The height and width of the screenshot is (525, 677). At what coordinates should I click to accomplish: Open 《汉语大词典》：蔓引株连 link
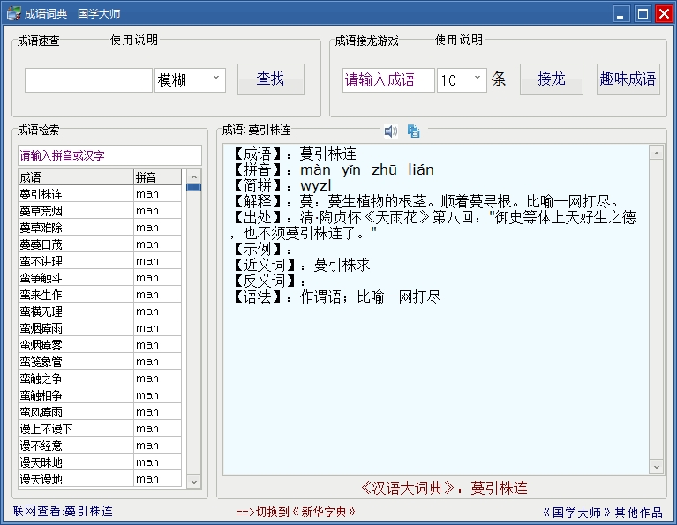point(444,488)
